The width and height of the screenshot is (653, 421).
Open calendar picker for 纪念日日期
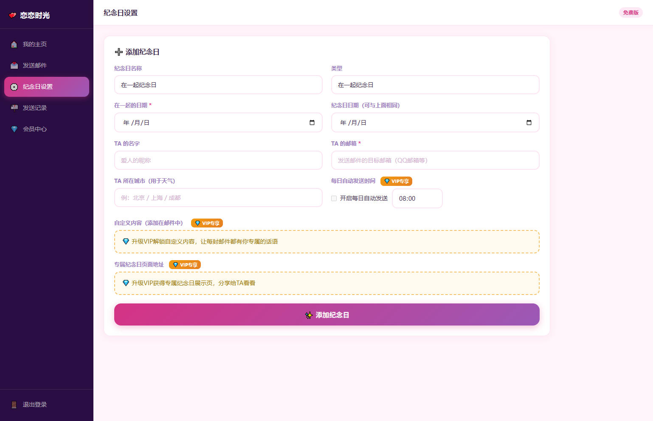click(529, 123)
